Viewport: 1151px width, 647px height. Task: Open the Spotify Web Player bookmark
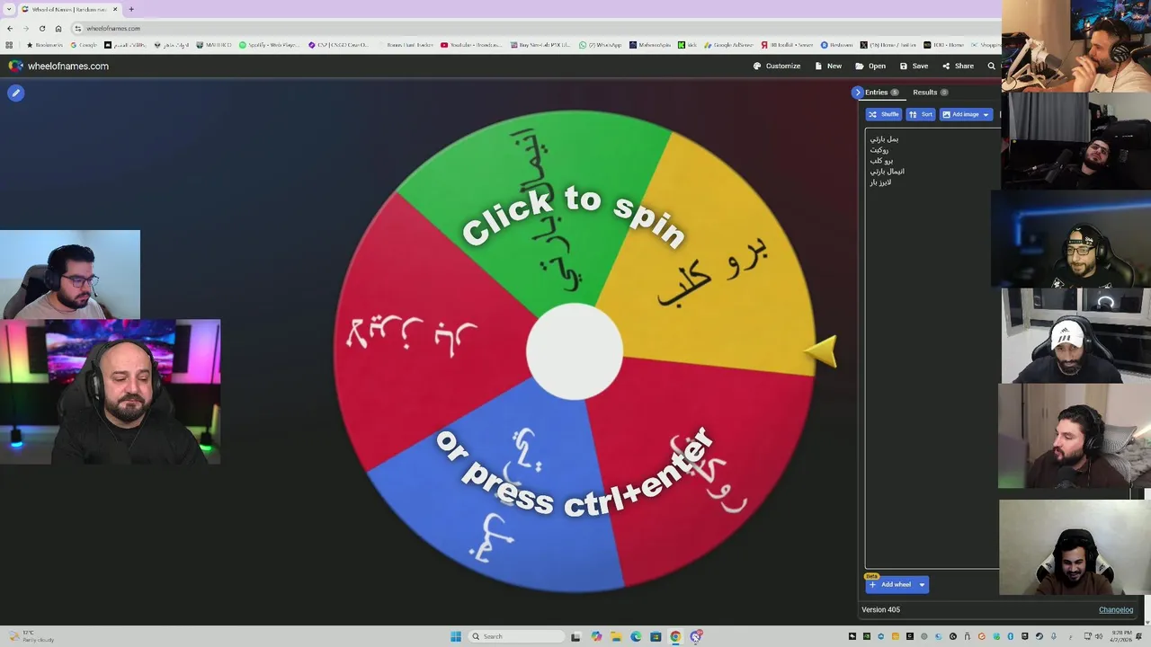point(270,45)
